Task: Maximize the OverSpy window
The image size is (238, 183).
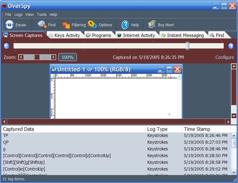Action: 224,6
